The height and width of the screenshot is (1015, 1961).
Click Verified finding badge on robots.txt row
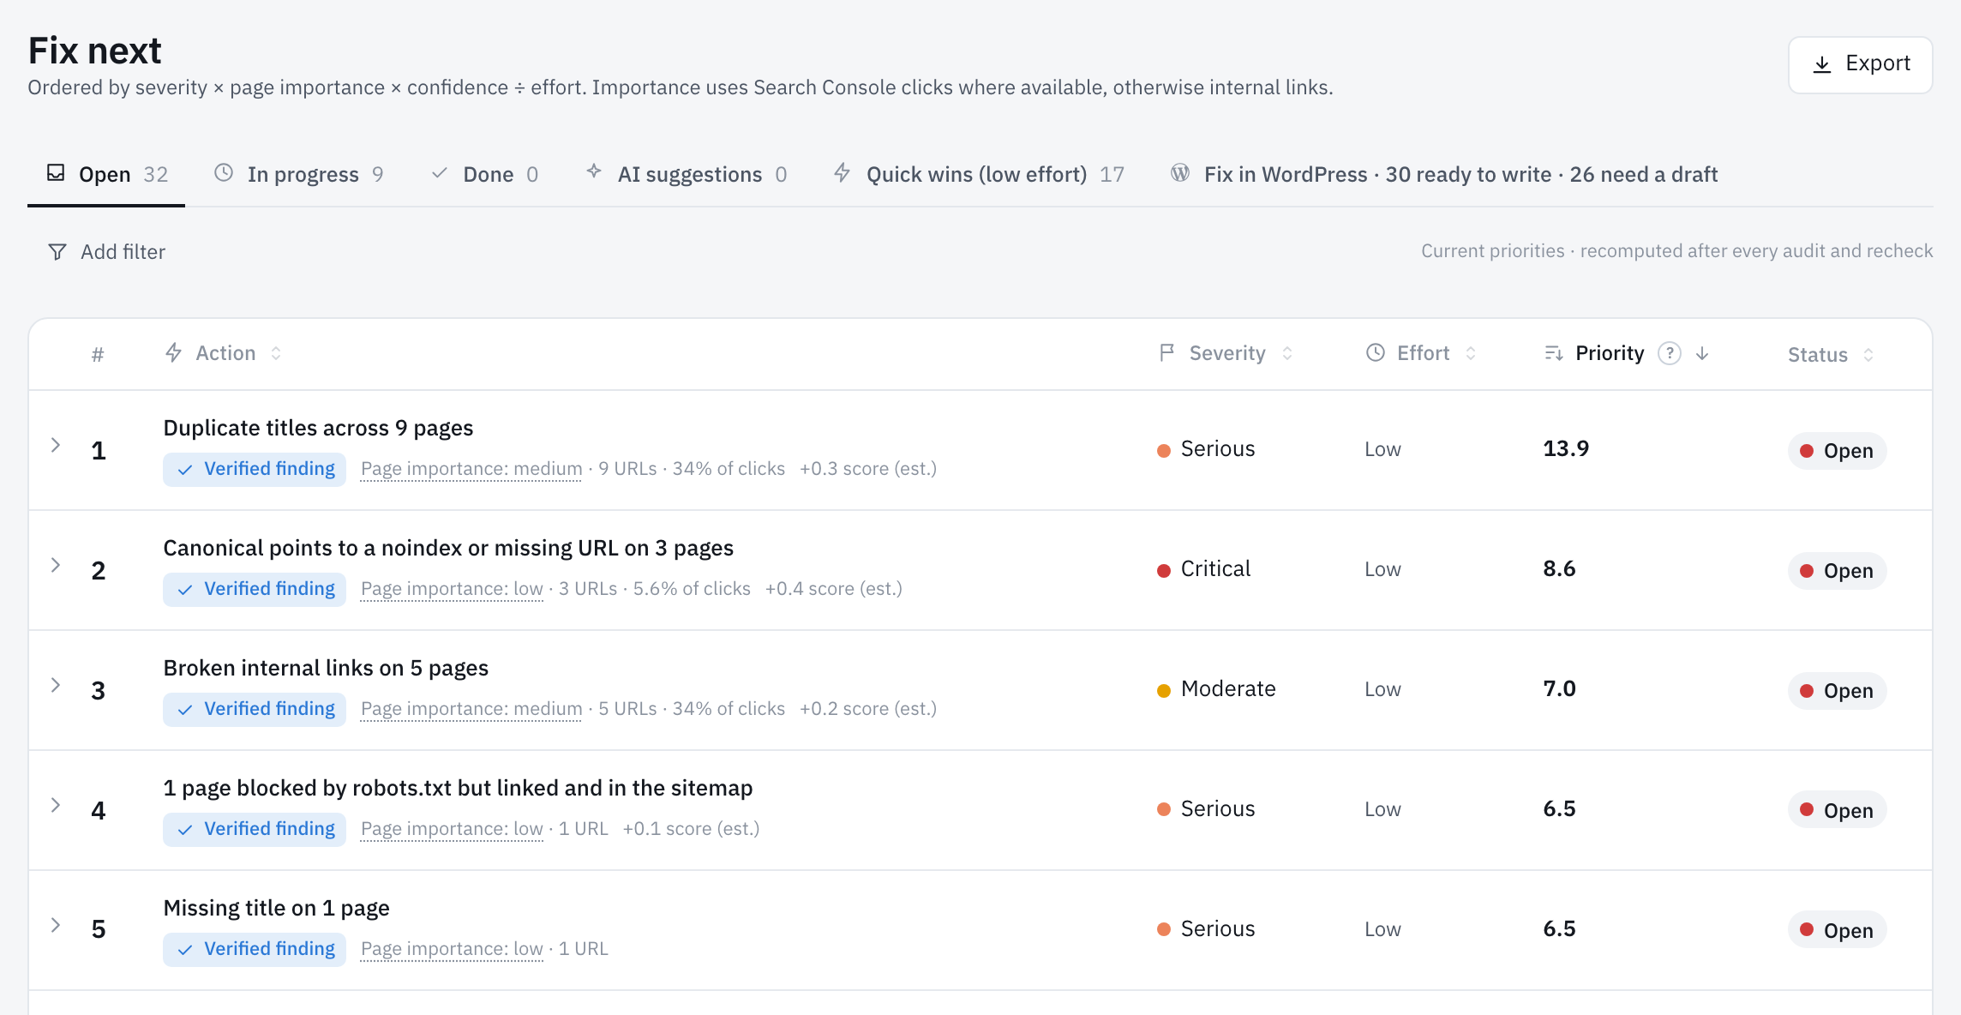pos(255,829)
